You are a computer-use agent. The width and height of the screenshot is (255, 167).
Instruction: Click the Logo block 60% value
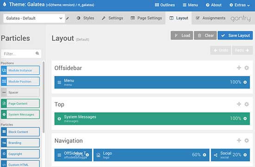196,154
